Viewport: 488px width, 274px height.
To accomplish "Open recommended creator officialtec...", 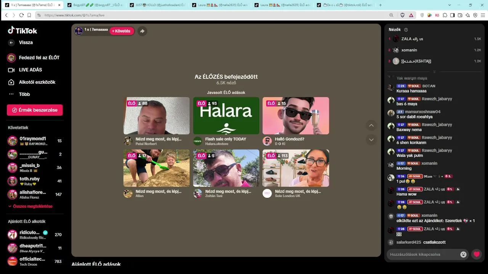I will [x=35, y=261].
